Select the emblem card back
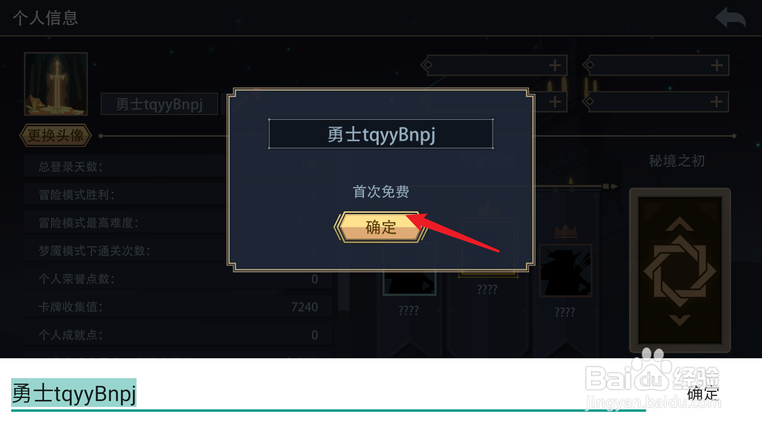 tap(680, 270)
